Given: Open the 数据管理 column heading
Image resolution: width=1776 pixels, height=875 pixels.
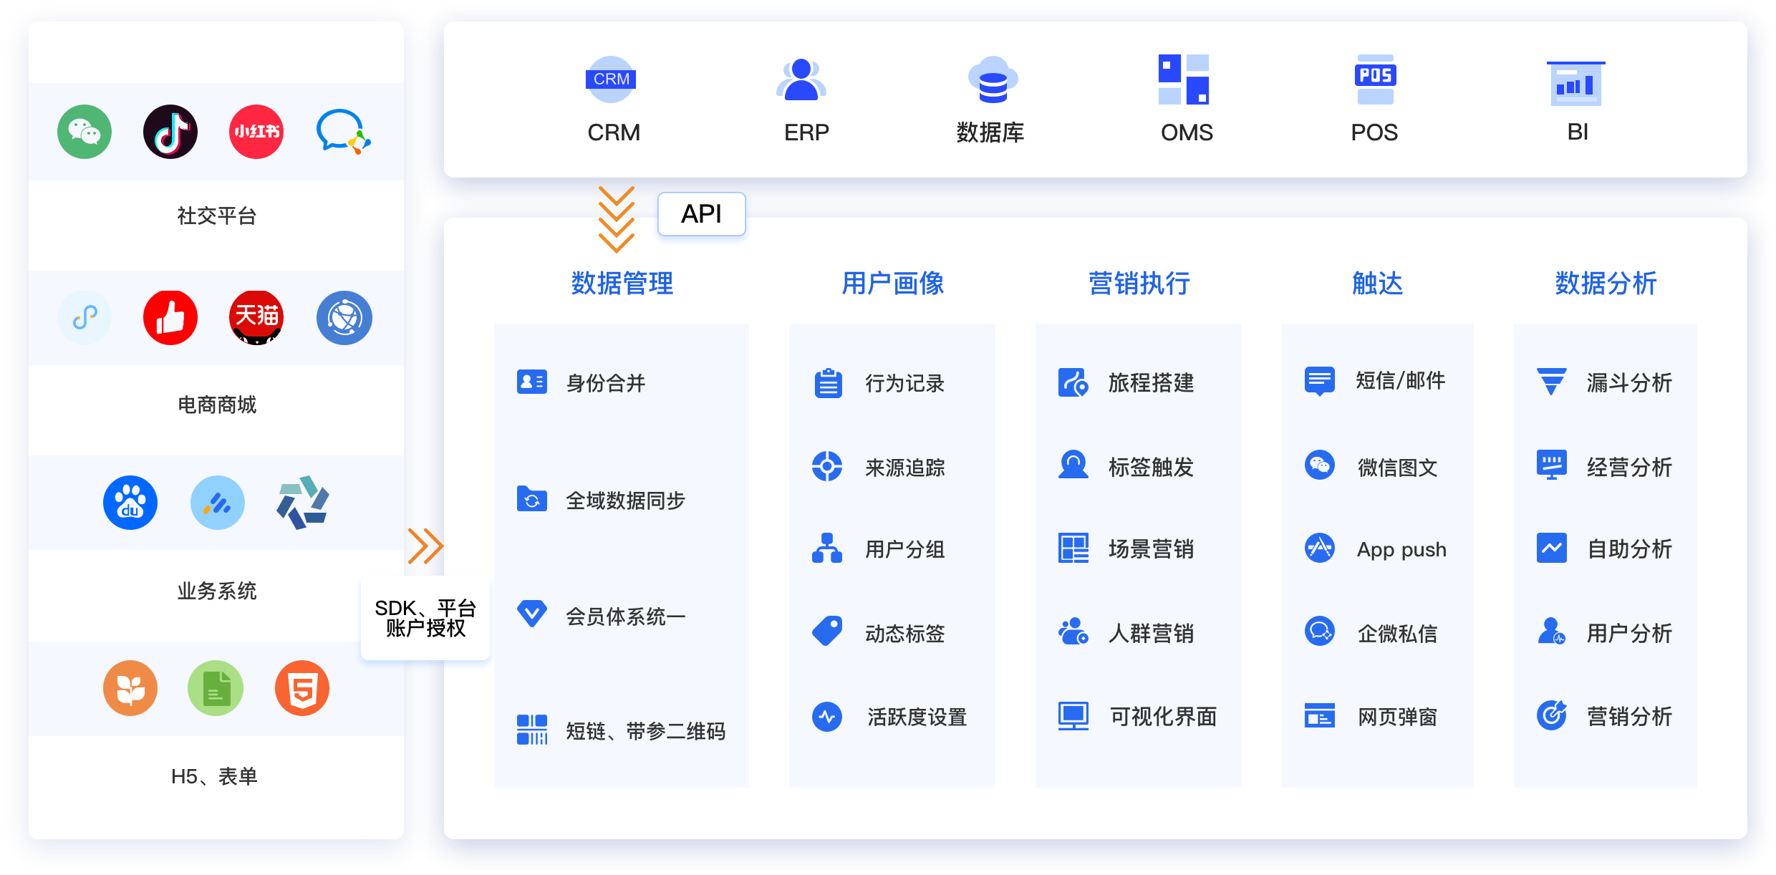Looking at the screenshot, I should tap(622, 284).
